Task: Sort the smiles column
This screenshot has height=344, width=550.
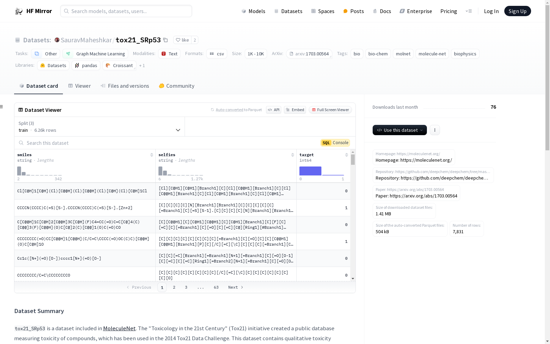Action: click(x=152, y=155)
